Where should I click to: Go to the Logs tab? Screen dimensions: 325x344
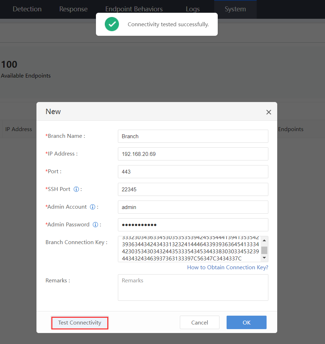point(193,9)
